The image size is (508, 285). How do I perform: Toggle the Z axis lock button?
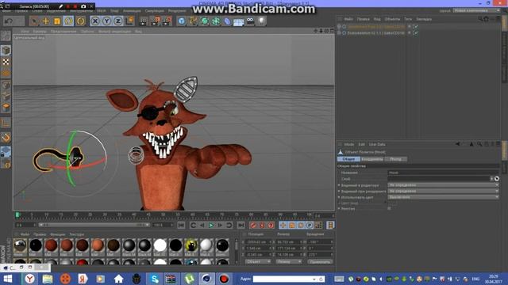coord(118,21)
